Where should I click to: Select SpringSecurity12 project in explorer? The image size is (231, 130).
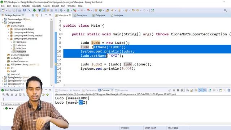point(16,84)
